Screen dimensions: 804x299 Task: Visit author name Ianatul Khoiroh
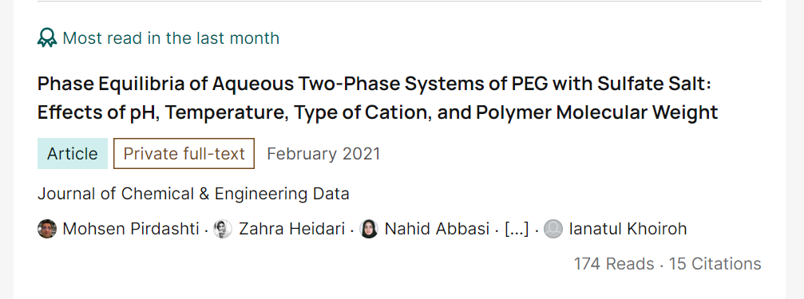628,229
